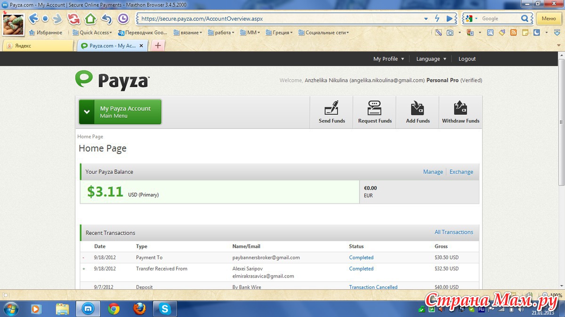Click the Home Page breadcrumb

coord(90,136)
